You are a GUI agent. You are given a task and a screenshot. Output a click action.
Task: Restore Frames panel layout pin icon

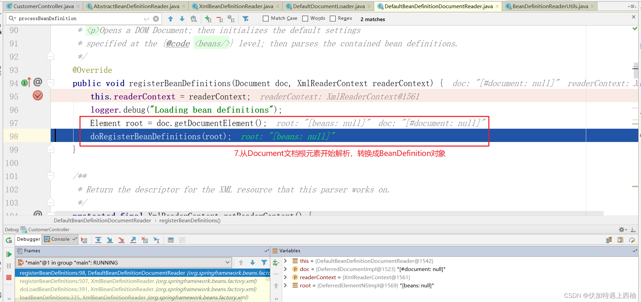(266, 251)
